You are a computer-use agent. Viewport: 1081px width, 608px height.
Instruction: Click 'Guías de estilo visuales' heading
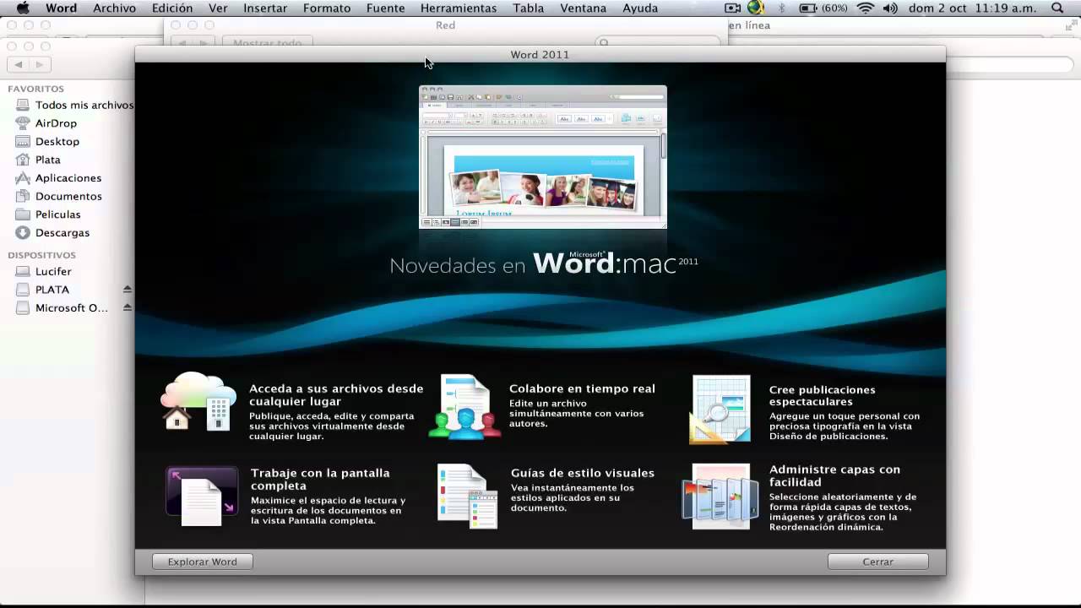pos(583,473)
